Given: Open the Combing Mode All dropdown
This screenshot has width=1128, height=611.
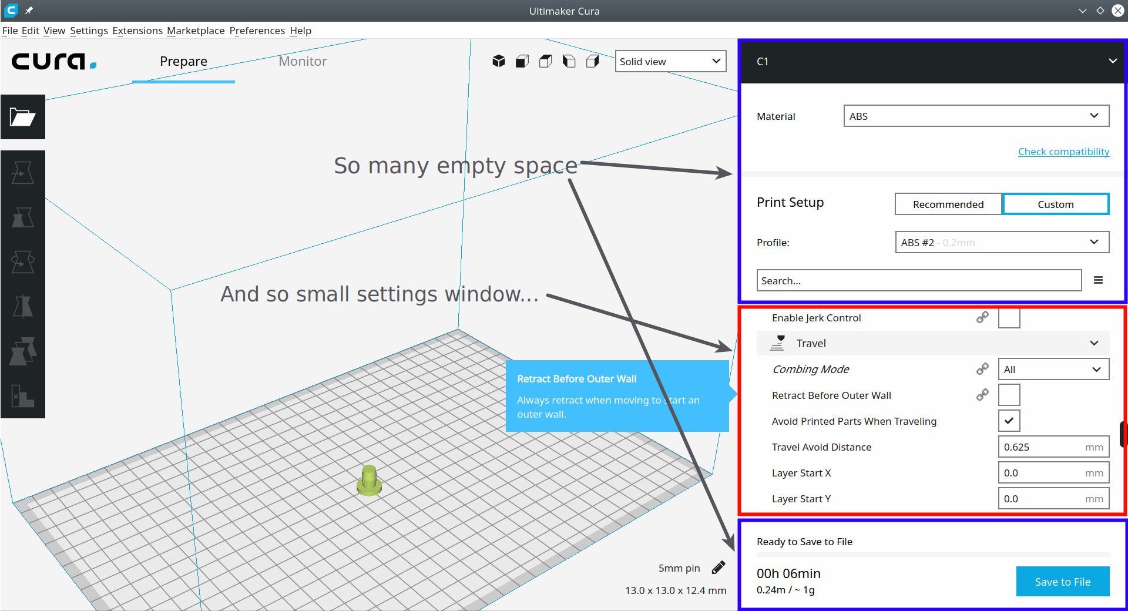Looking at the screenshot, I should 1054,369.
